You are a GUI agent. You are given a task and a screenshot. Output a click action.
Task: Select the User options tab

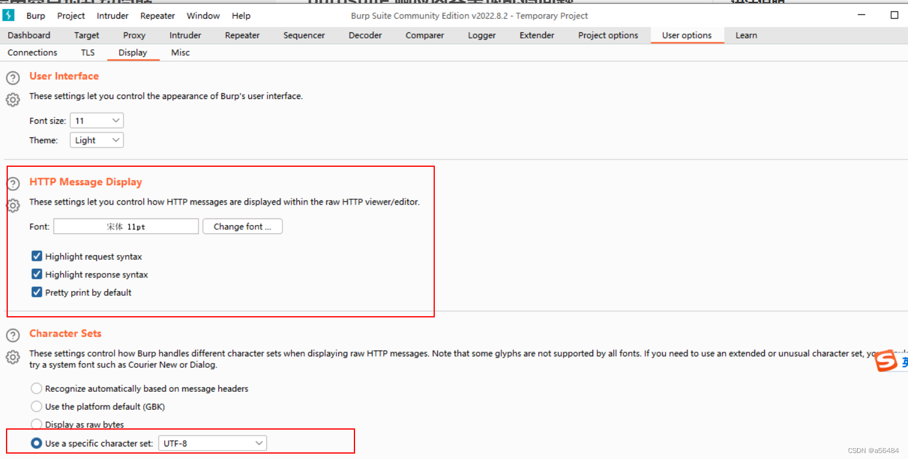(687, 35)
